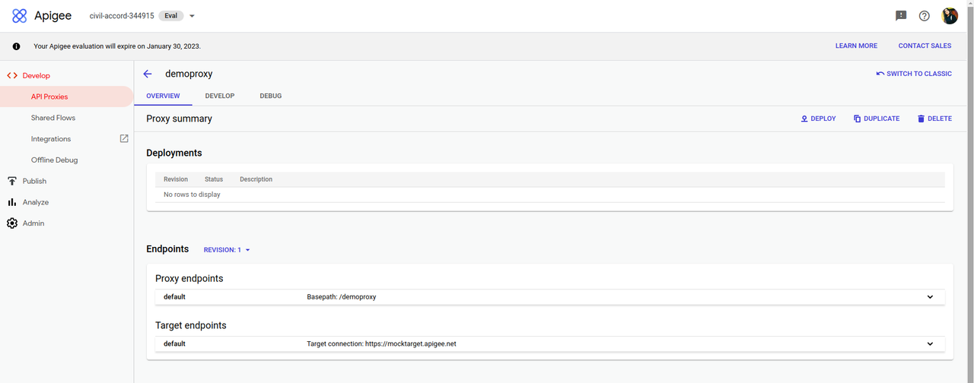Click the Status column header
The height and width of the screenshot is (383, 974).
pos(214,179)
